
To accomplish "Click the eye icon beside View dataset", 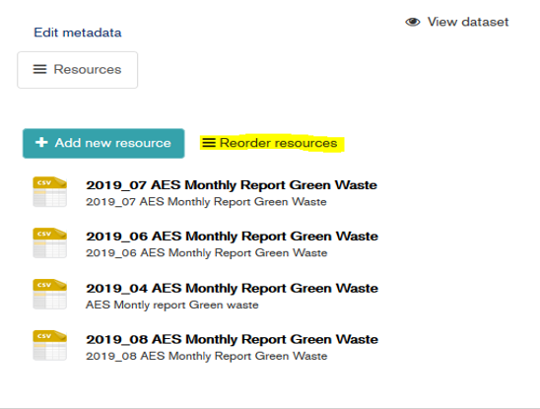I will point(413,22).
